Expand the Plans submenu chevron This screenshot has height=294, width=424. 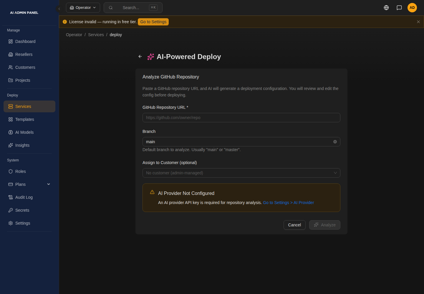click(49, 184)
